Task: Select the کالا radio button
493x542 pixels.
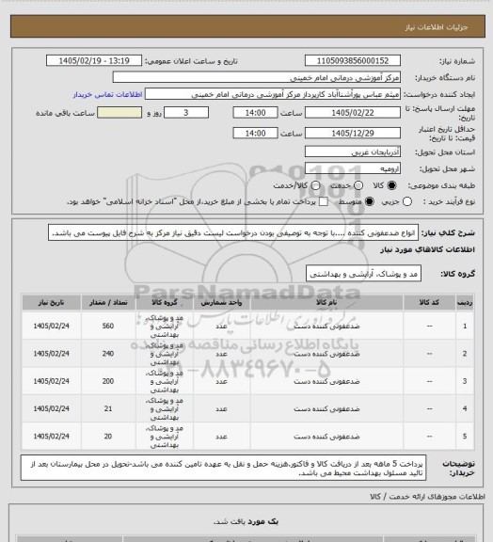Action: 391,185
